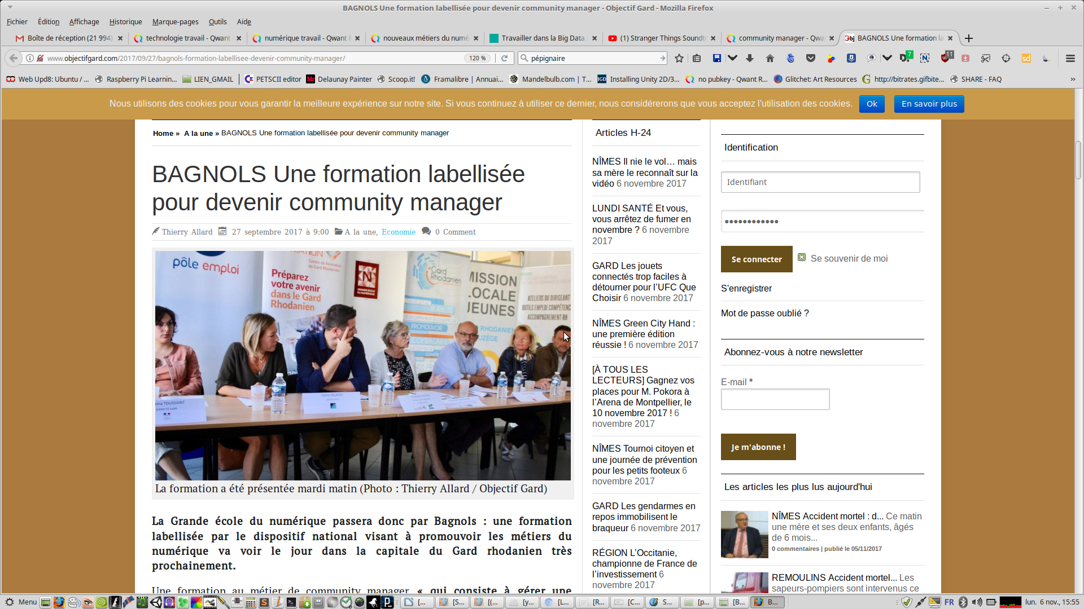Accept cookies with Ok button
Image resolution: width=1084 pixels, height=609 pixels.
click(x=872, y=104)
